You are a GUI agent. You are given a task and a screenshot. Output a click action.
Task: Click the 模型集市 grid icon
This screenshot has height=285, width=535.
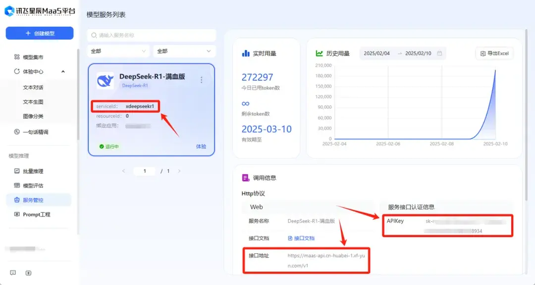(17, 57)
